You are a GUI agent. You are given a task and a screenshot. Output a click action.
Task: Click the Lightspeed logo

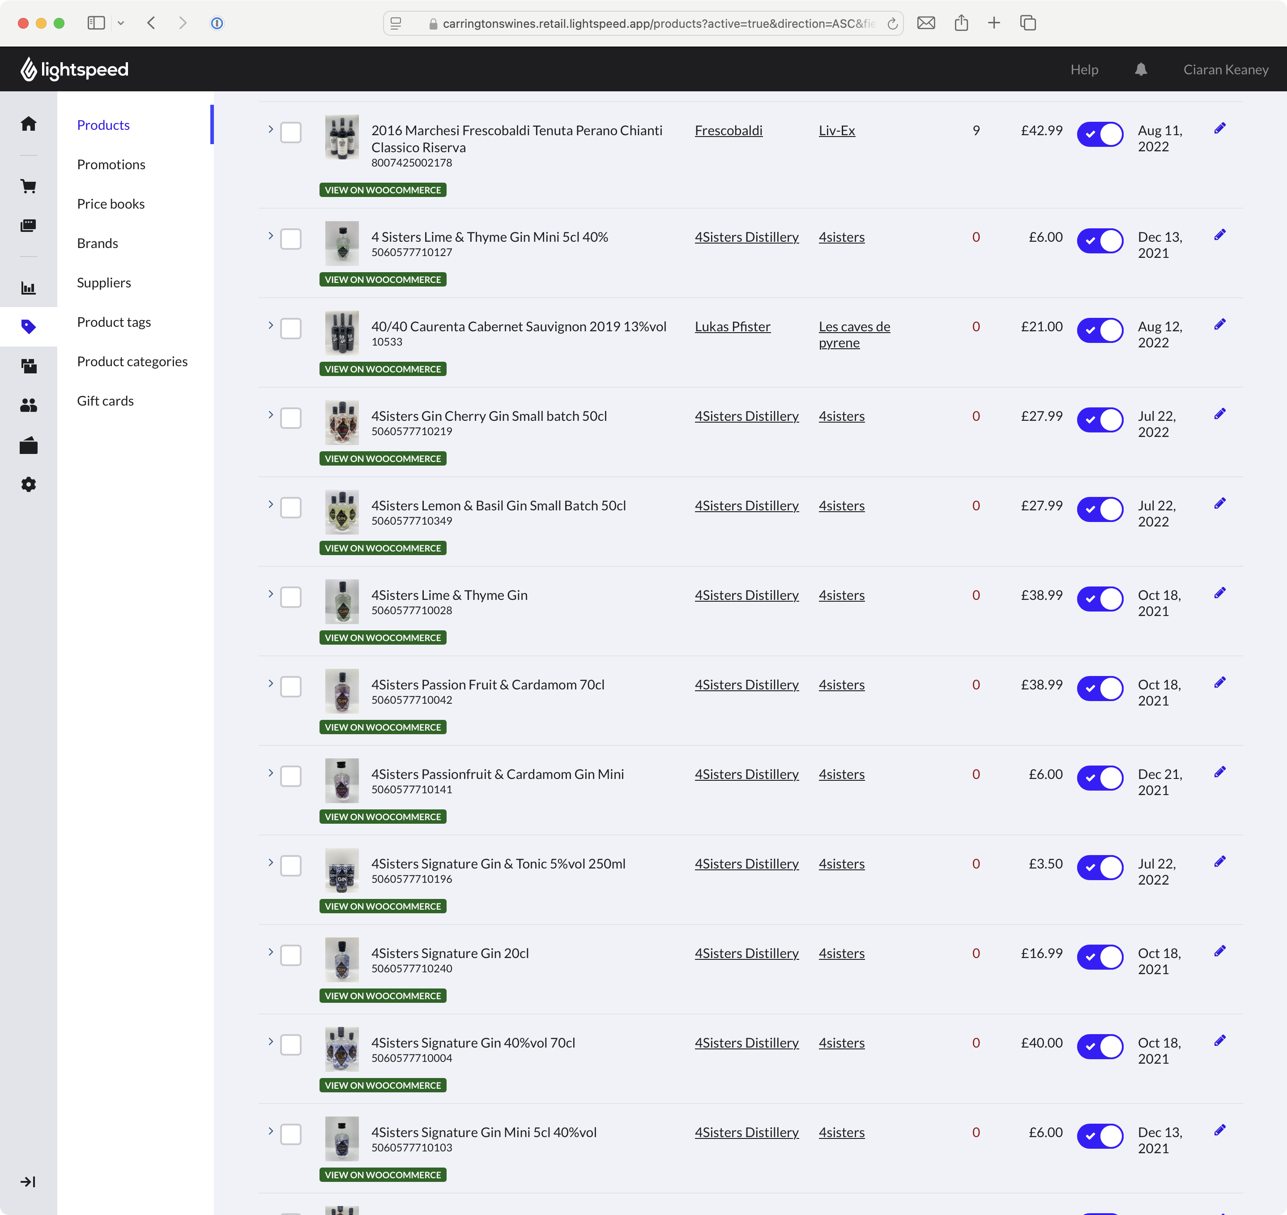(74, 69)
